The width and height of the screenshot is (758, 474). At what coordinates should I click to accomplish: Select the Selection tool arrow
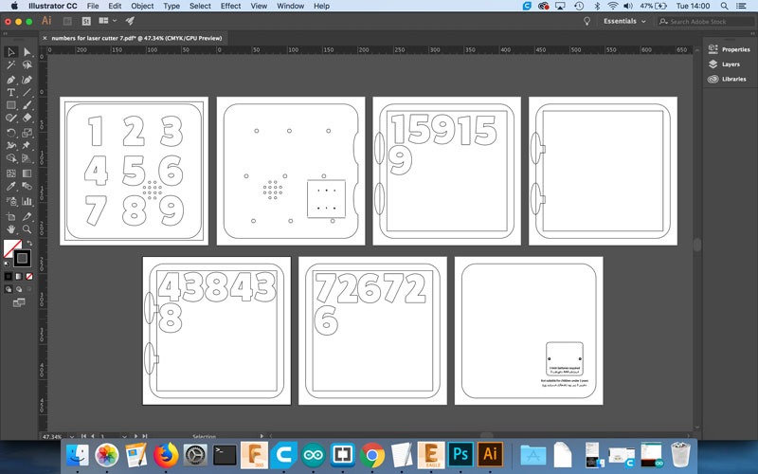[11, 52]
